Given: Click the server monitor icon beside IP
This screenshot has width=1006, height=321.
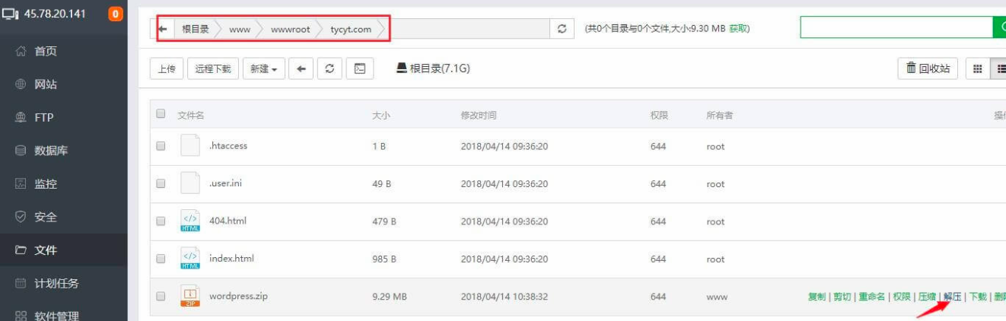Looking at the screenshot, I should pyautogui.click(x=11, y=14).
